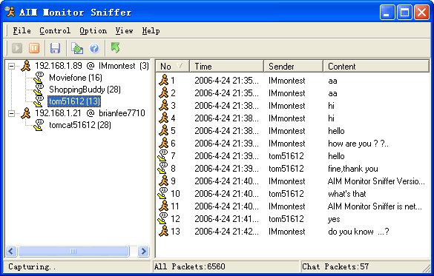Pause capturing with the orange pause icon
Image resolution: width=434 pixels, height=276 pixels.
point(34,48)
